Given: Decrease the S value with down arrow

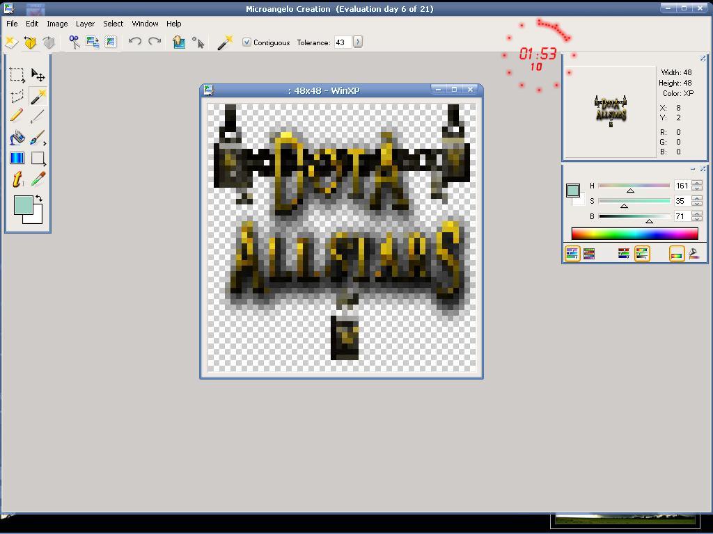Looking at the screenshot, I should pyautogui.click(x=696, y=204).
